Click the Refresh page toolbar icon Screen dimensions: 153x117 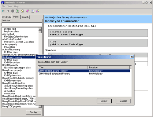(x=17, y=11)
